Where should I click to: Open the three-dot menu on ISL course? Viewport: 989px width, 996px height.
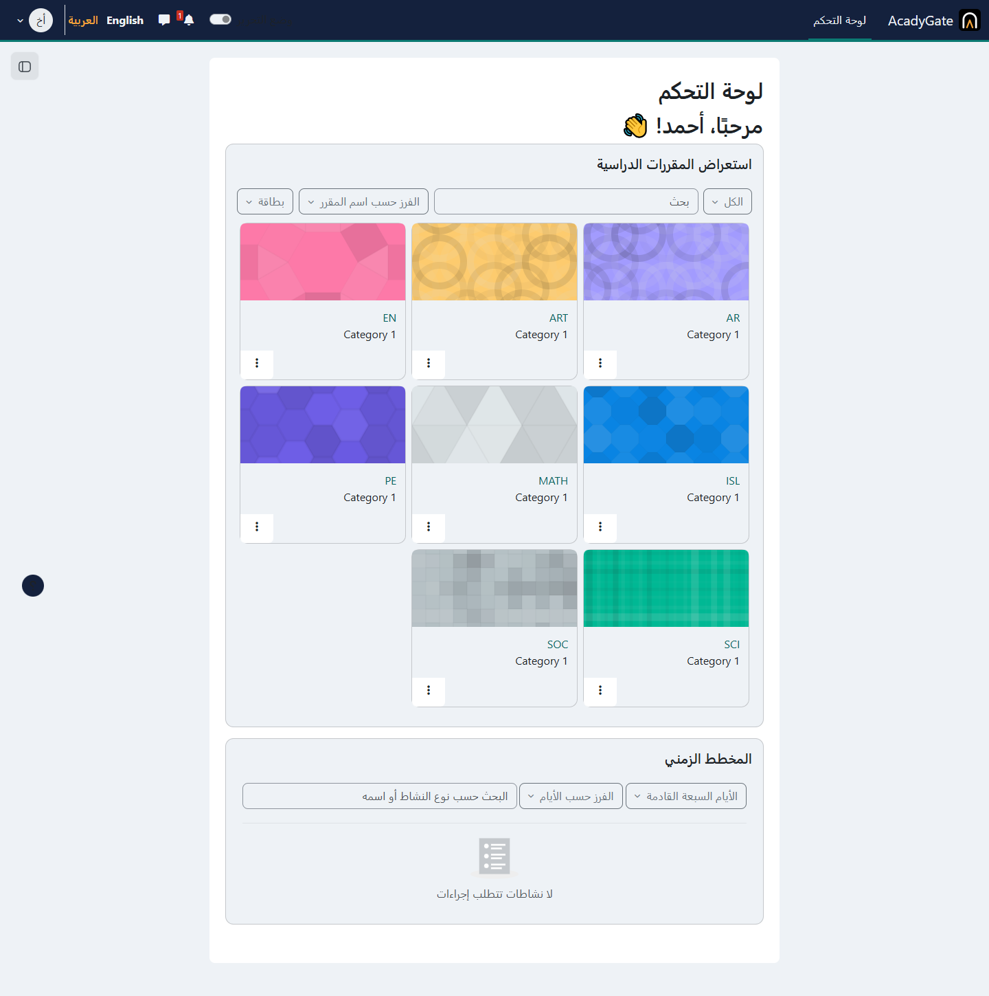600,527
